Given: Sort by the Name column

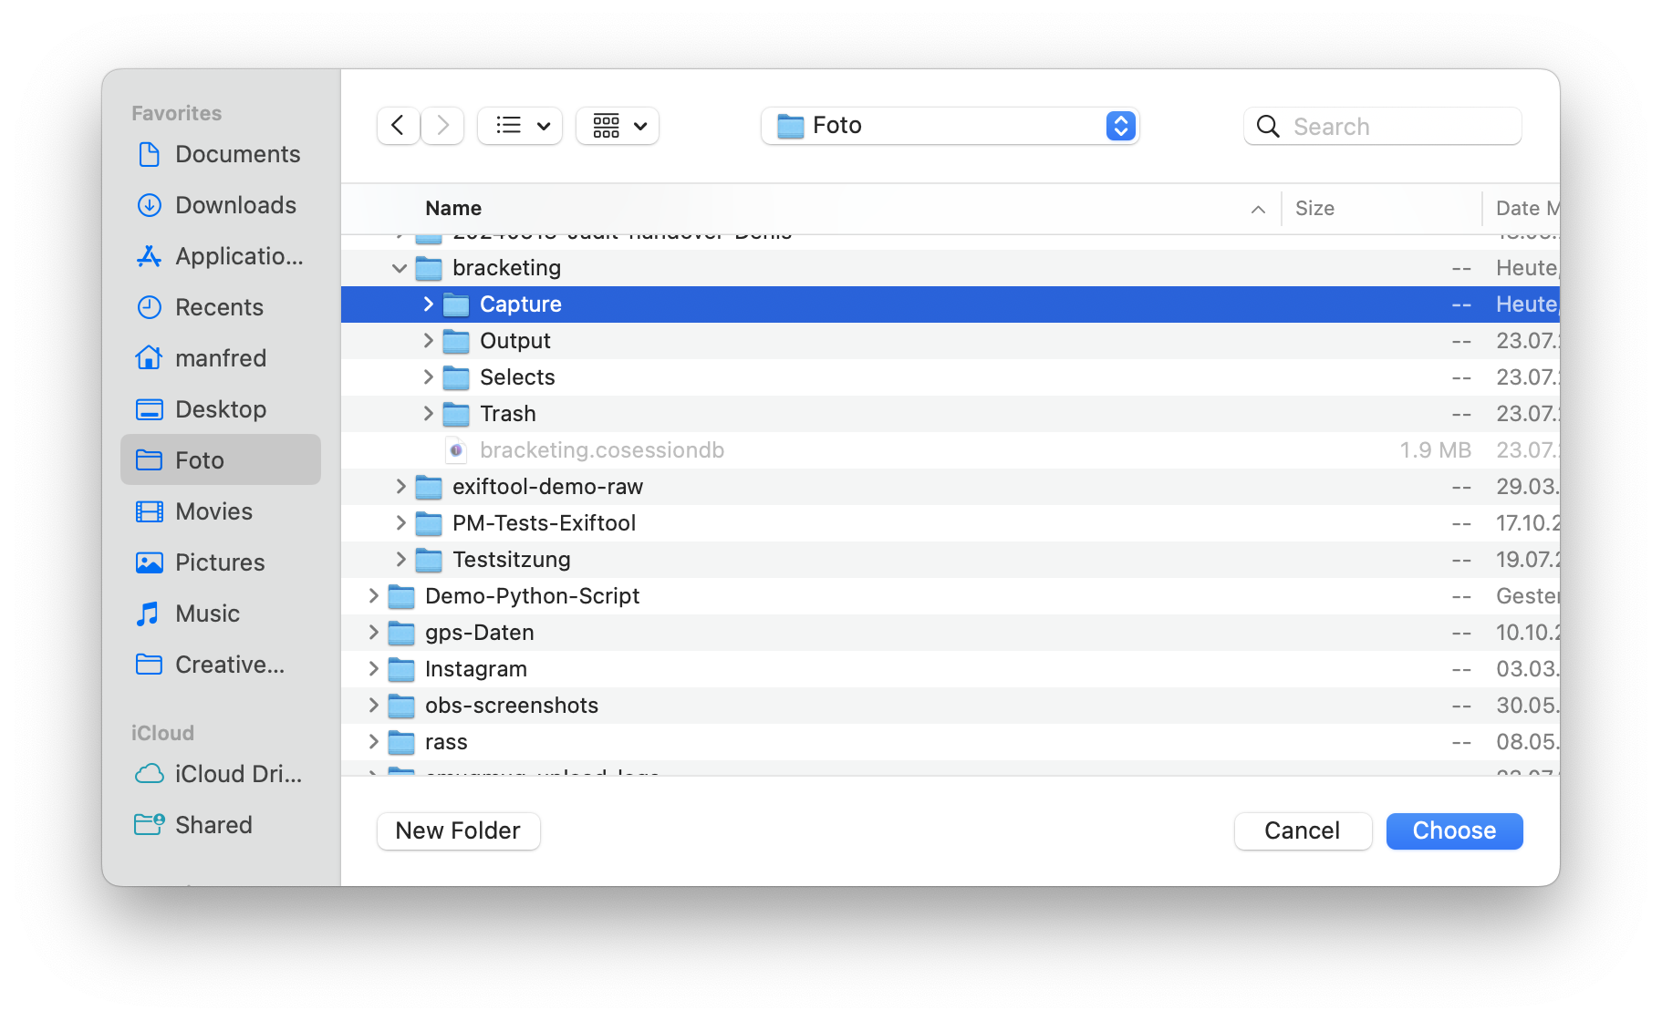Looking at the screenshot, I should [453, 209].
